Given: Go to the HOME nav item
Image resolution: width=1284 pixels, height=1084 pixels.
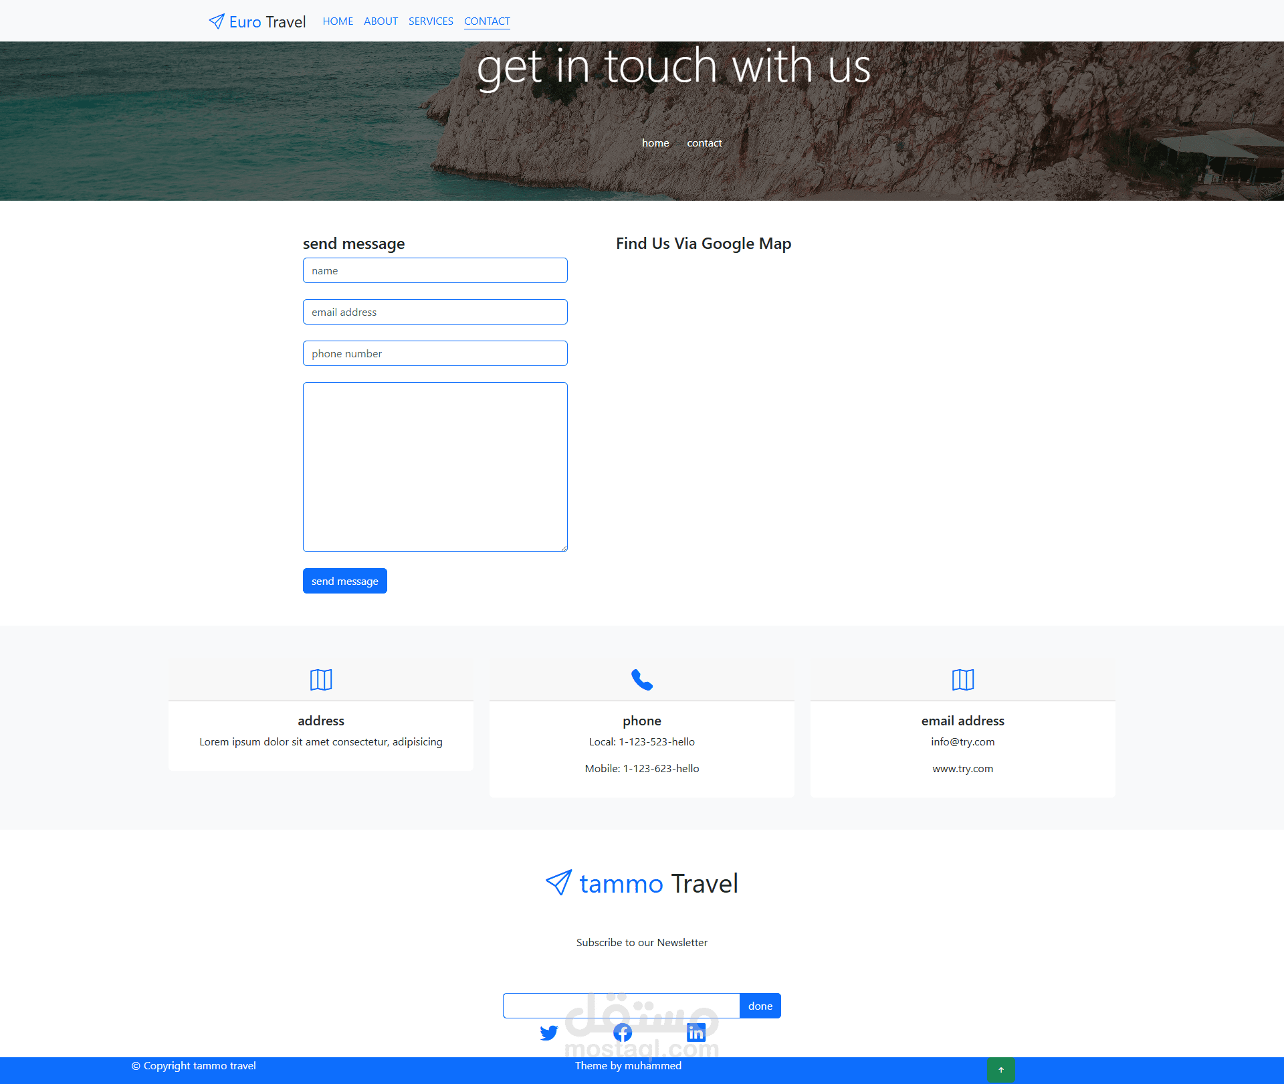Looking at the screenshot, I should tap(338, 21).
